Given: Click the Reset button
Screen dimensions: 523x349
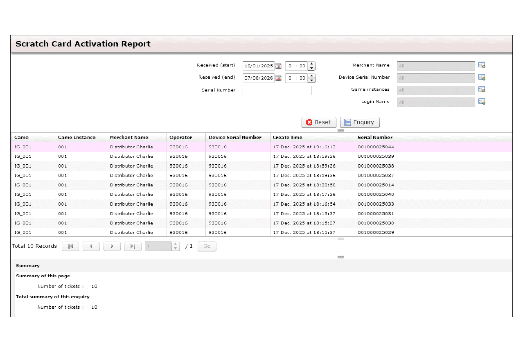Looking at the screenshot, I should pos(319,122).
